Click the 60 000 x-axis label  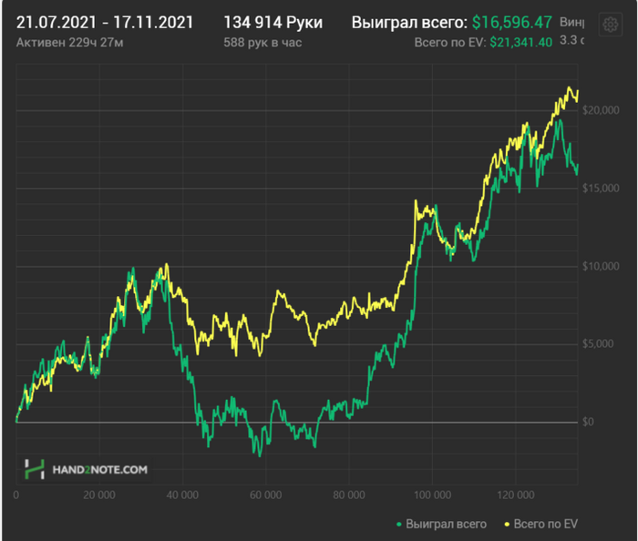266,495
